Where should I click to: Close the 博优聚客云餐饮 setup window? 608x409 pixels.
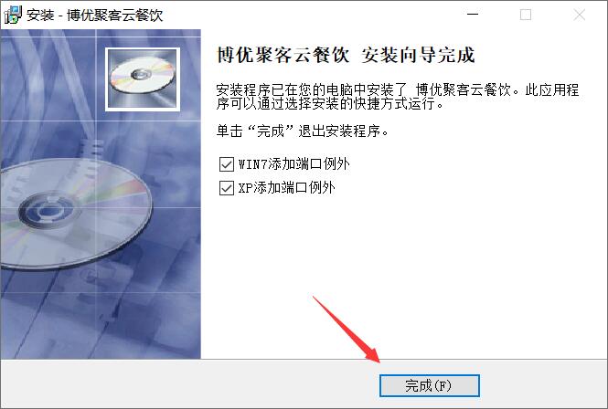click(580, 15)
